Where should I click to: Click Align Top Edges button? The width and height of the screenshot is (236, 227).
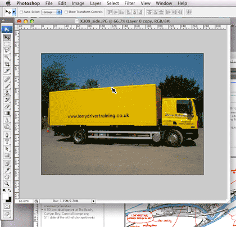pyautogui.click(x=110, y=12)
